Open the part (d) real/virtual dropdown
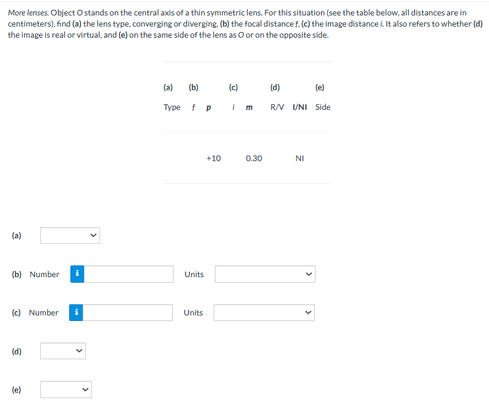Viewport: 489px width, 408px height. pos(63,351)
